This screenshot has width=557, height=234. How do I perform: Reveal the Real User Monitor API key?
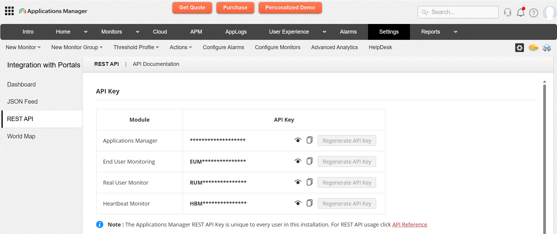point(298,182)
